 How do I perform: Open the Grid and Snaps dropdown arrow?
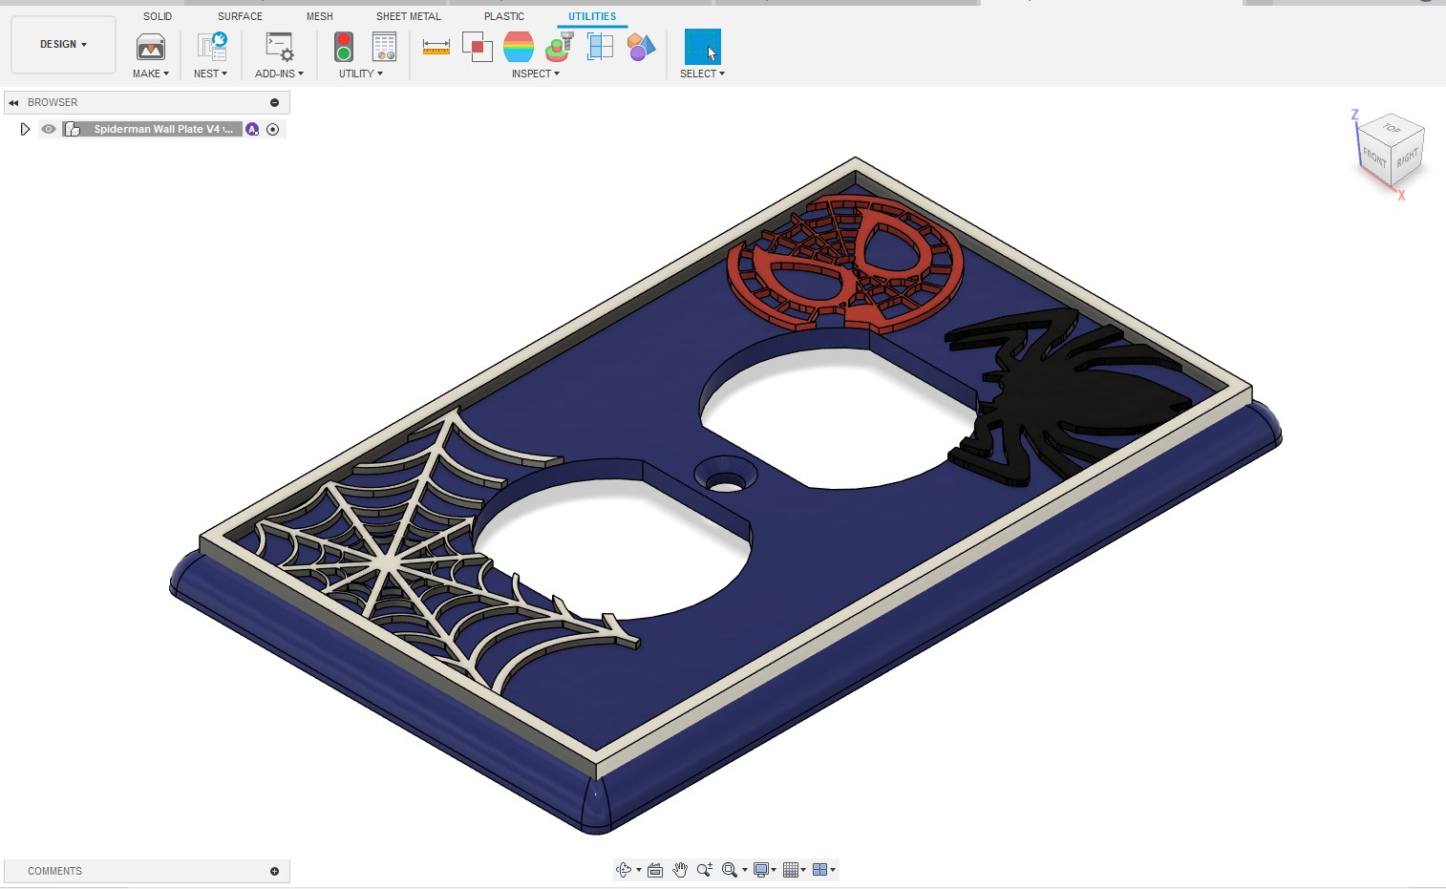[x=803, y=870]
